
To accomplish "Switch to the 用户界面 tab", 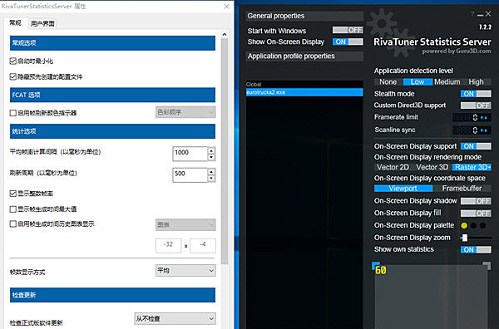I will [42, 23].
